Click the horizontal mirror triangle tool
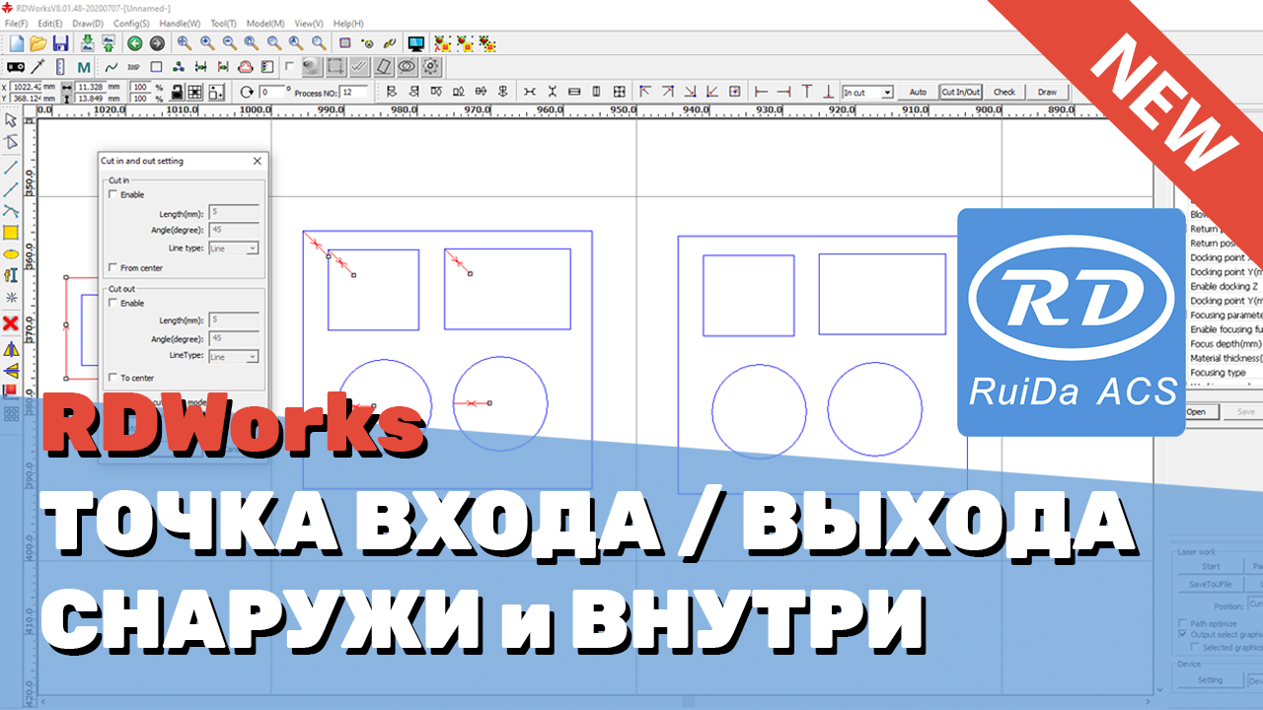This screenshot has width=1263, height=710. coord(11,349)
